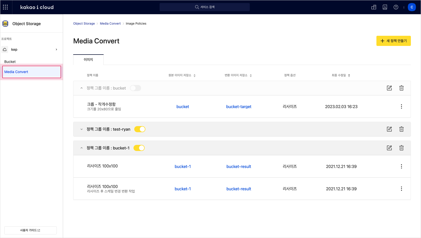Image resolution: width=421 pixels, height=238 pixels.
Task: Open more options for 크롭 - 작게수정함 policy
Action: click(x=401, y=107)
